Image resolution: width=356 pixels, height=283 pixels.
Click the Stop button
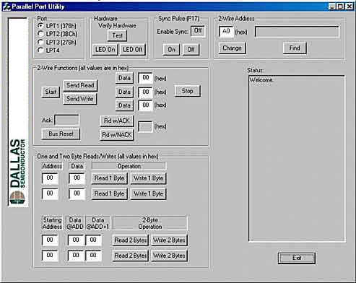tap(187, 91)
